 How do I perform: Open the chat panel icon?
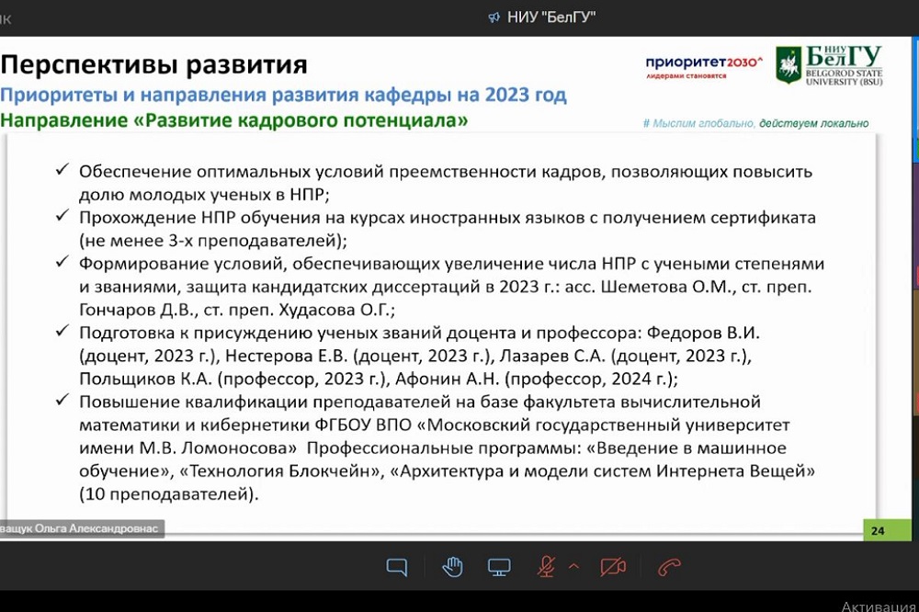pos(396,567)
